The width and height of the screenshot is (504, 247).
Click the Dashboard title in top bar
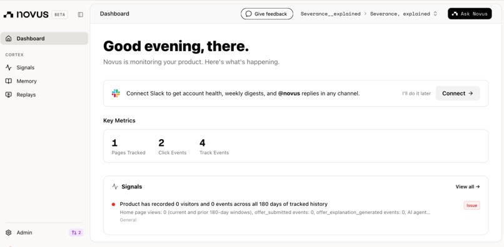(114, 14)
